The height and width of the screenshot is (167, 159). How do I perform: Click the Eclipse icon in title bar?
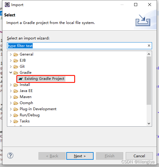click(x=7, y=5)
